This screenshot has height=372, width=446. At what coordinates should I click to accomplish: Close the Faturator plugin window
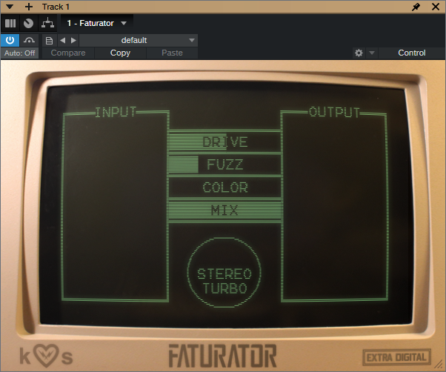pyautogui.click(x=436, y=7)
